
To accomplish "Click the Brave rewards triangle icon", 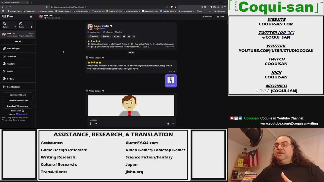I will (175, 7).
